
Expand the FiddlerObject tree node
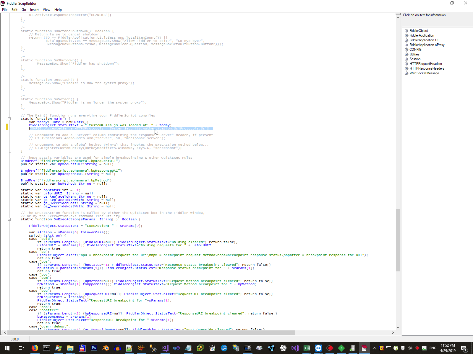click(x=406, y=31)
